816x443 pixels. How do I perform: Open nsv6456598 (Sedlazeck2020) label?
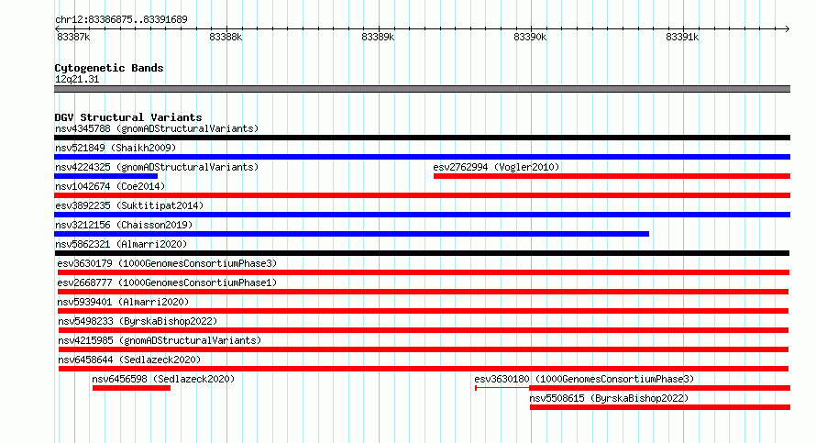pos(163,379)
